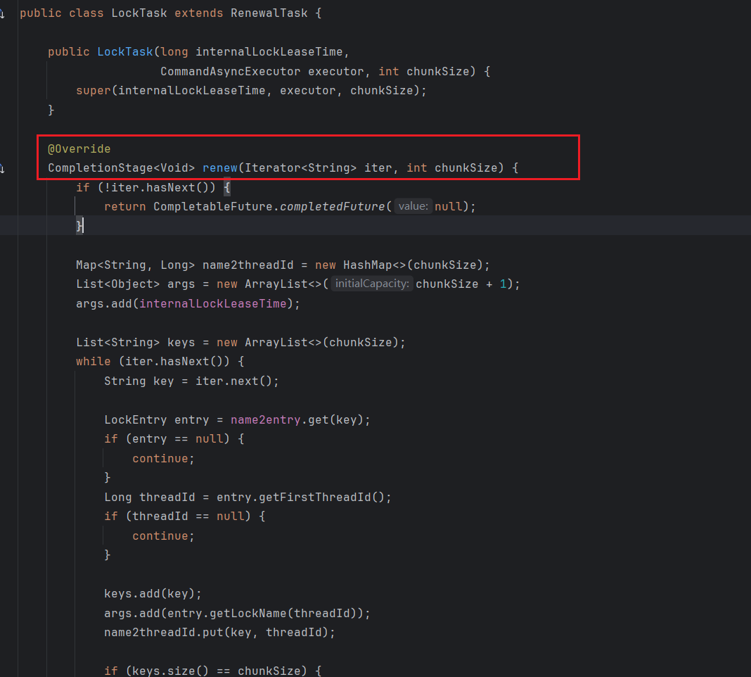Click the RenewalTask superclass name
The height and width of the screenshot is (677, 751).
coord(269,13)
